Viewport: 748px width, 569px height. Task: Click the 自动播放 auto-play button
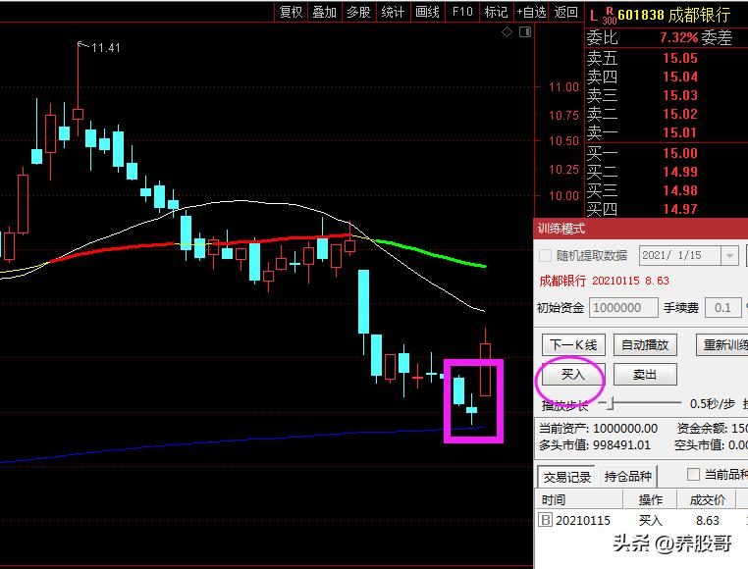(x=645, y=345)
